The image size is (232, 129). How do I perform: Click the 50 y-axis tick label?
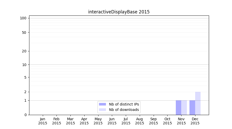point(24,33)
